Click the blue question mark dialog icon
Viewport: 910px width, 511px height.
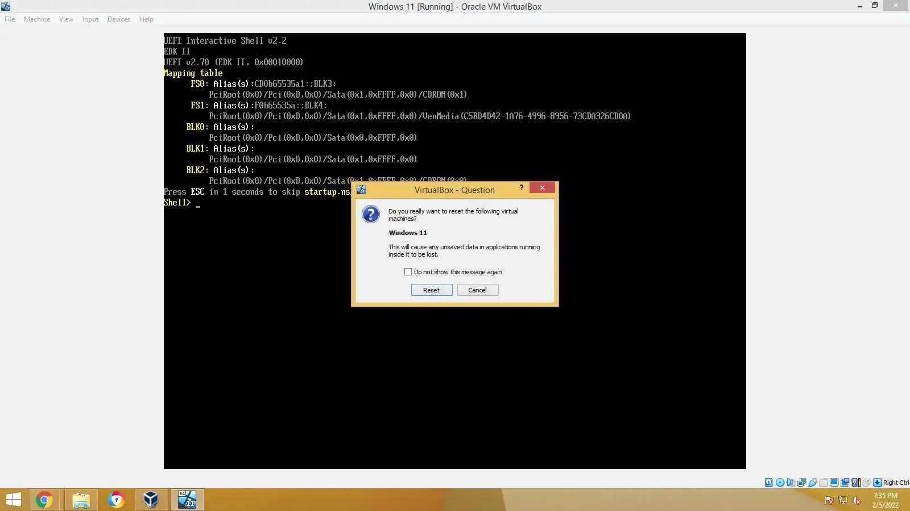point(371,214)
